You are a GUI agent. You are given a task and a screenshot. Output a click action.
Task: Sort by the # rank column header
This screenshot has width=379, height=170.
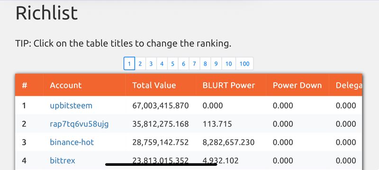pos(25,85)
